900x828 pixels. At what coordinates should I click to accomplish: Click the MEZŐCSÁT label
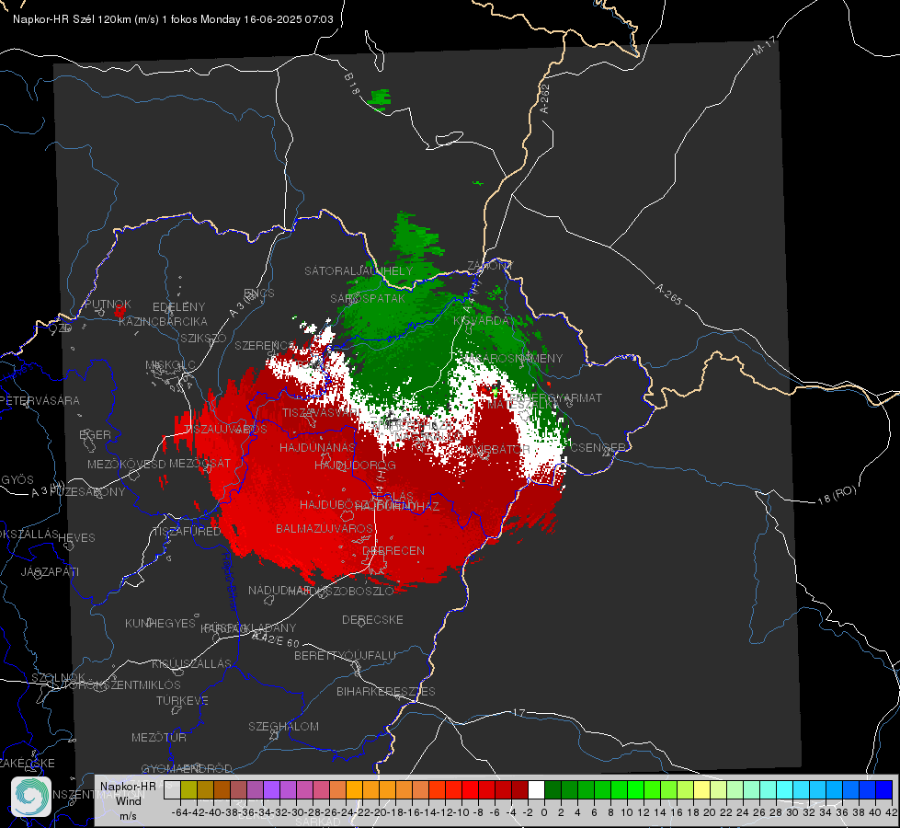pos(199,463)
